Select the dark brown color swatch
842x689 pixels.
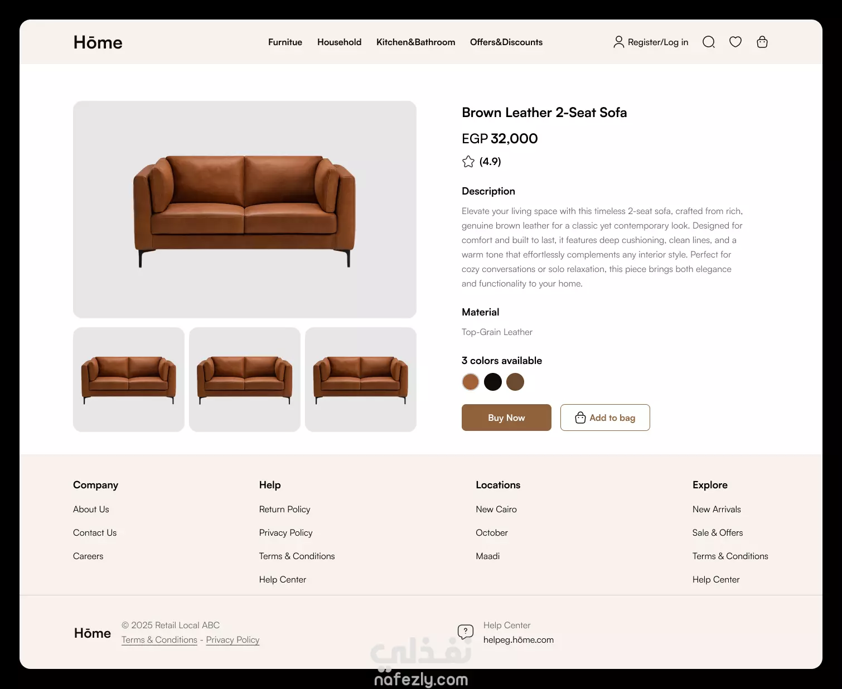point(515,382)
